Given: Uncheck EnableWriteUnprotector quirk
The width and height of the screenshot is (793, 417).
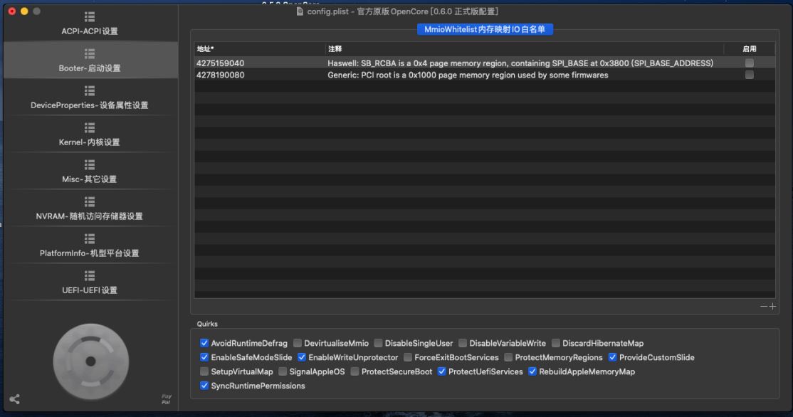Looking at the screenshot, I should click(x=302, y=357).
